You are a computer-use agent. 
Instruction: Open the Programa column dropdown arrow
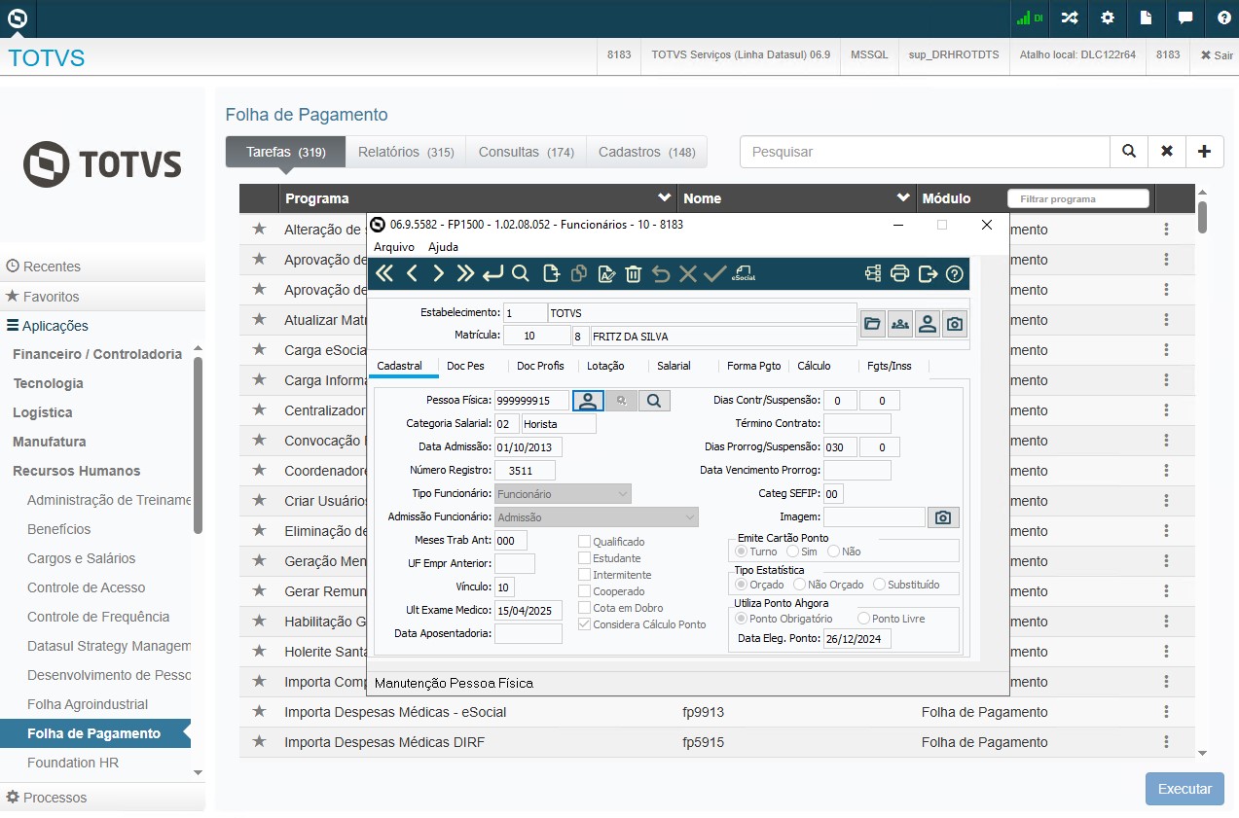pyautogui.click(x=664, y=198)
